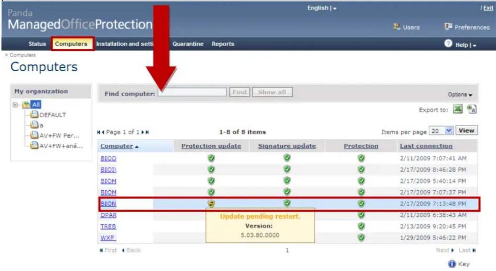Click BIOI's Protection status icon
Viewport: 496px width, 271px height.
(x=361, y=170)
